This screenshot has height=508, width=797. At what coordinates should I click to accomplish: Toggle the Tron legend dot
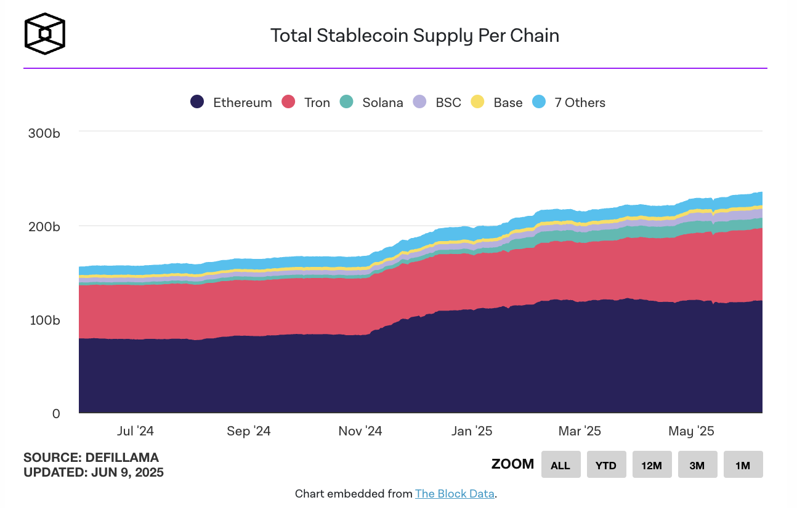(288, 103)
